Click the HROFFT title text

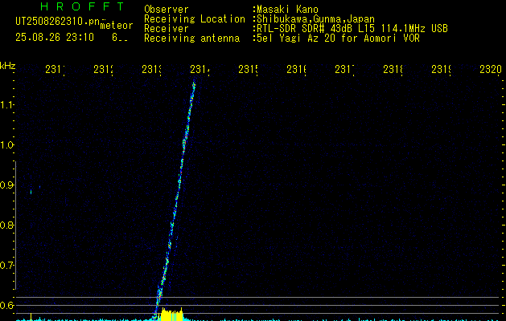tap(82, 6)
